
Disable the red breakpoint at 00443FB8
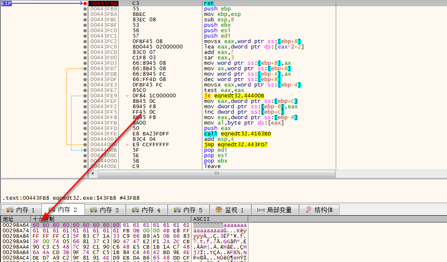[85, 3]
